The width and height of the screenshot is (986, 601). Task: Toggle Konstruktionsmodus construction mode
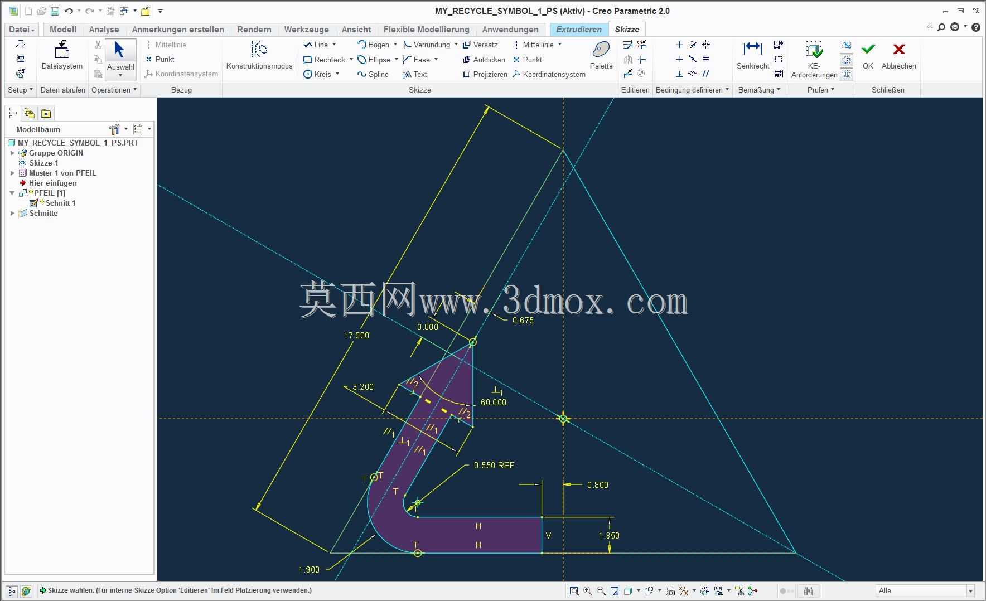click(x=259, y=56)
